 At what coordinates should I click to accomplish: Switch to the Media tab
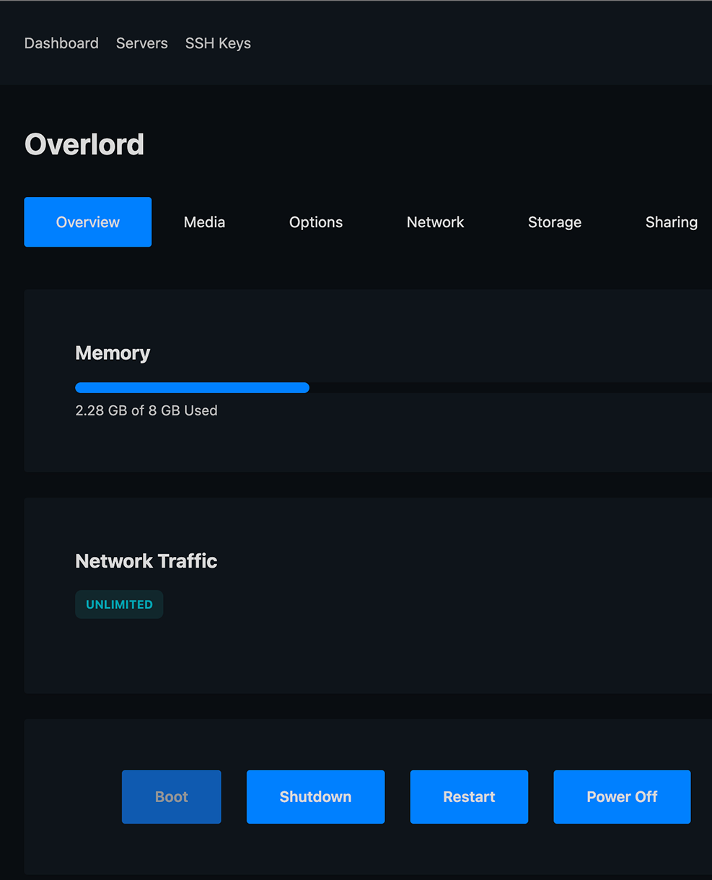(x=204, y=222)
